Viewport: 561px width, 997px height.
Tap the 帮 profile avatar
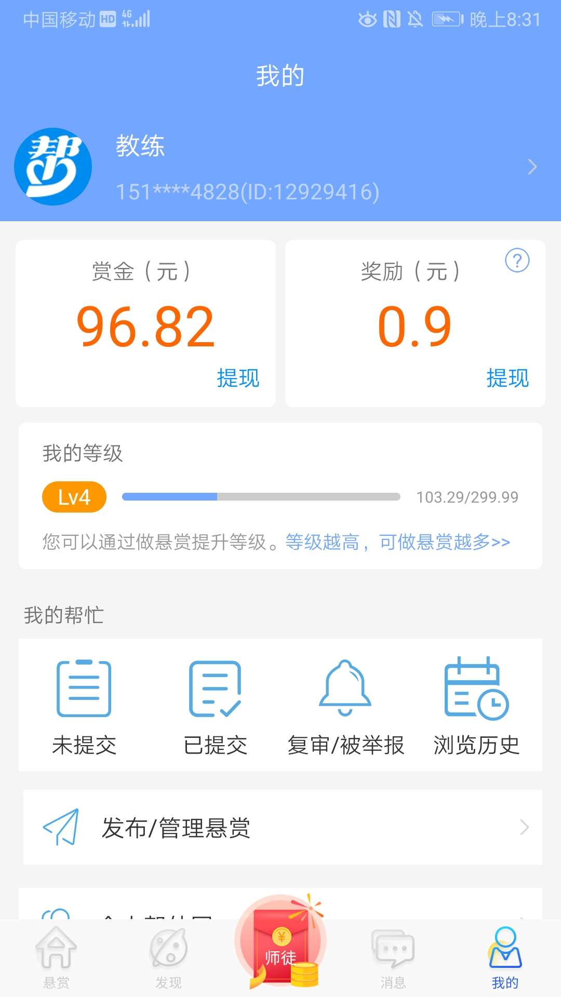pos(53,167)
